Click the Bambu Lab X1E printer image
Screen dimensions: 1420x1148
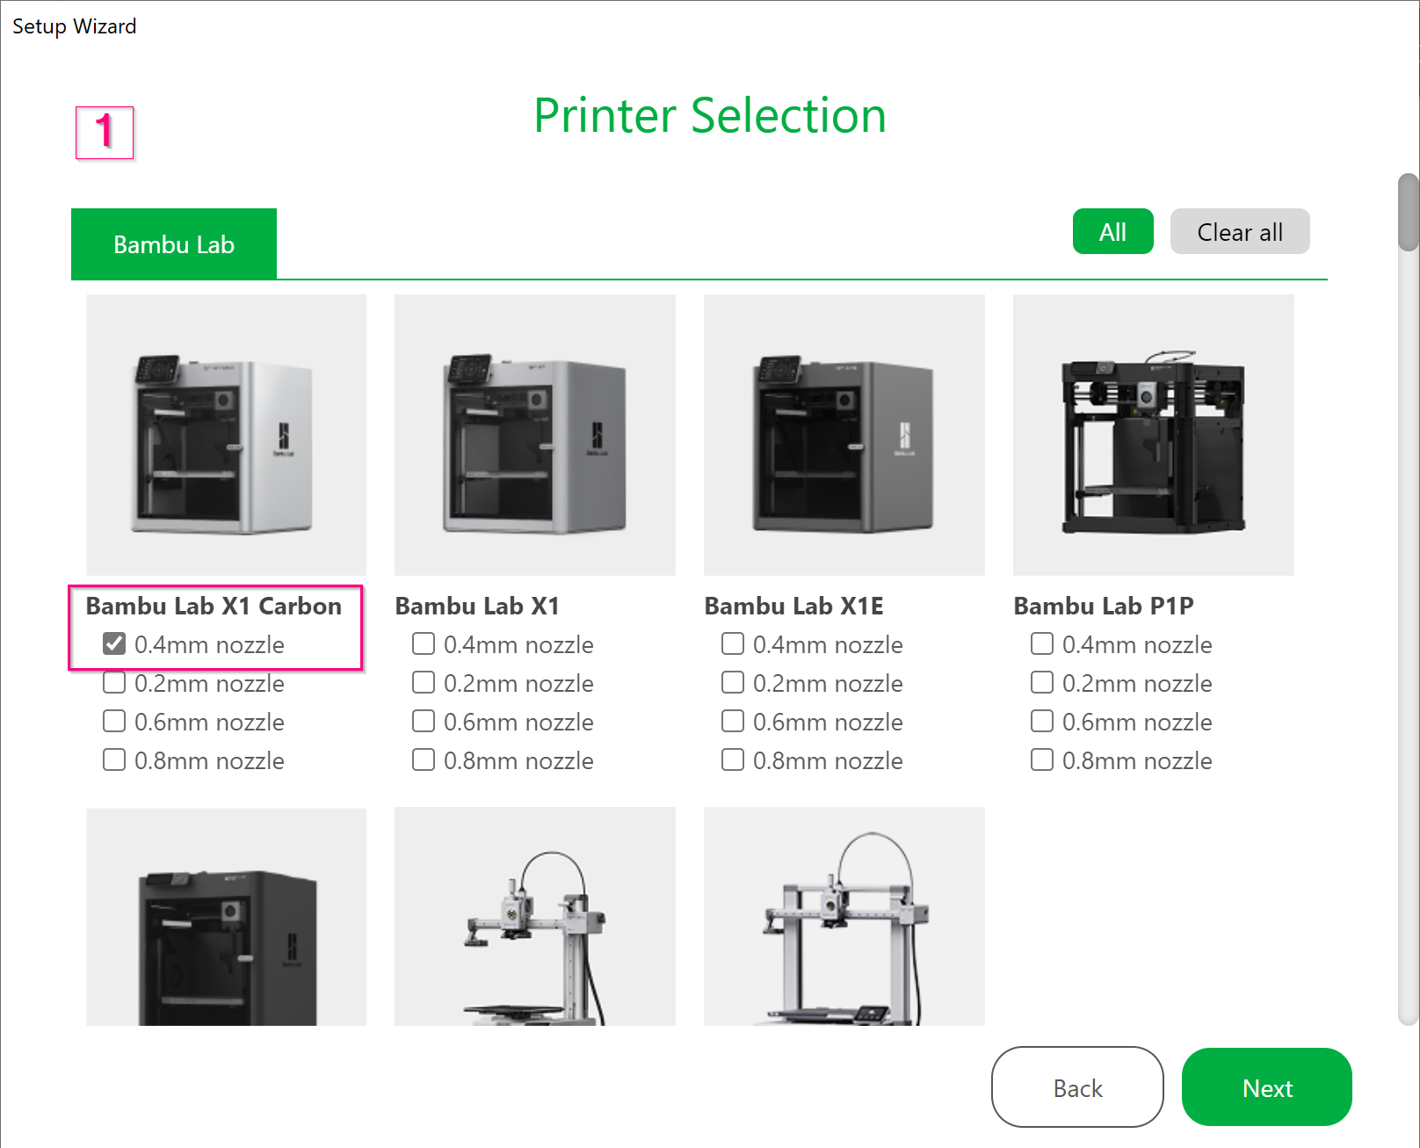(x=844, y=435)
